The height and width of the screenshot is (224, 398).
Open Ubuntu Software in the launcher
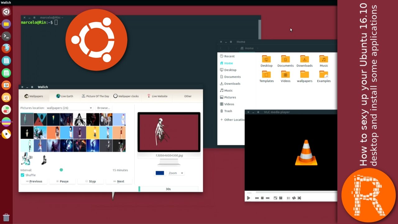point(6,97)
